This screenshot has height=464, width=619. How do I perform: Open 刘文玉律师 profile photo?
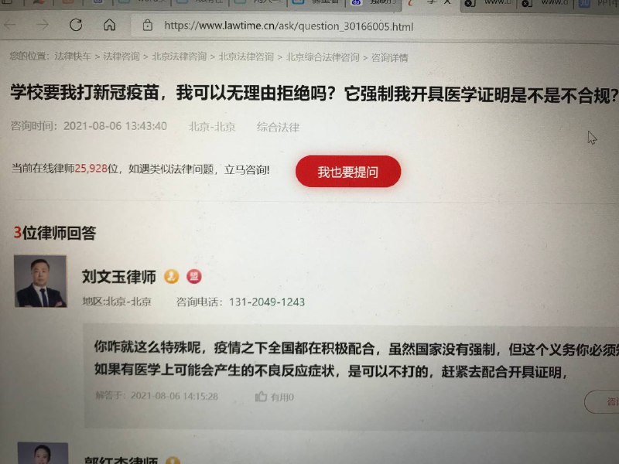(x=40, y=281)
